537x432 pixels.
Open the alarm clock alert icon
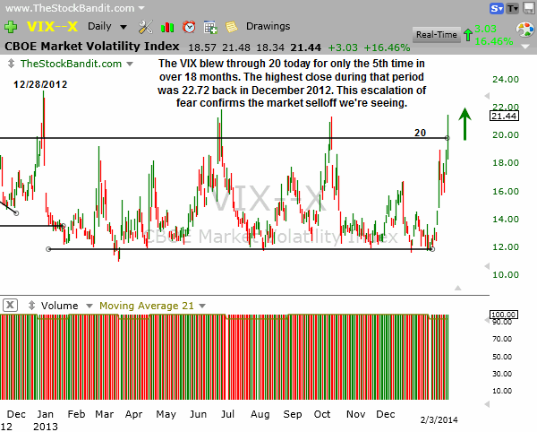coord(189,27)
